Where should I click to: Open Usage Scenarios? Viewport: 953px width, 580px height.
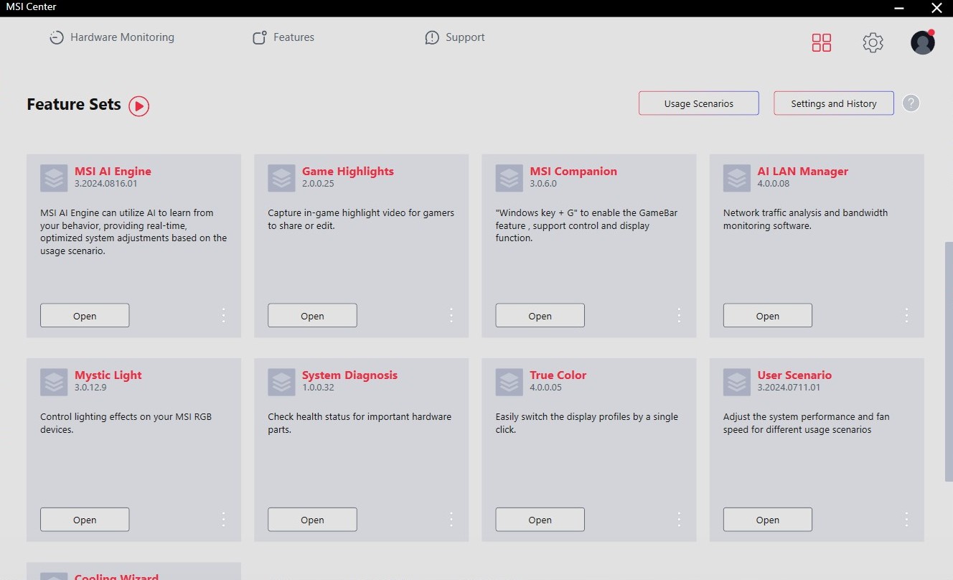tap(698, 103)
